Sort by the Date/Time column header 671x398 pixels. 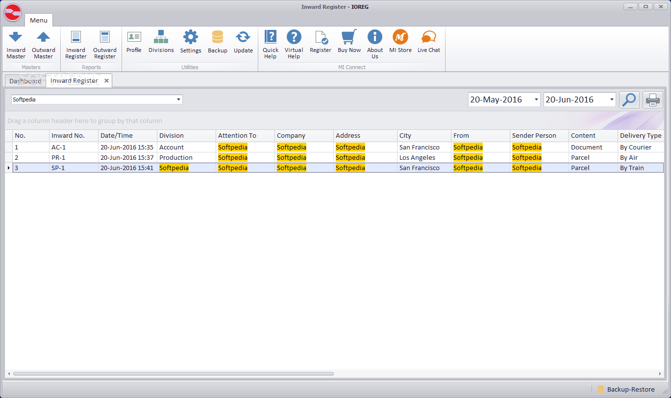tap(127, 136)
